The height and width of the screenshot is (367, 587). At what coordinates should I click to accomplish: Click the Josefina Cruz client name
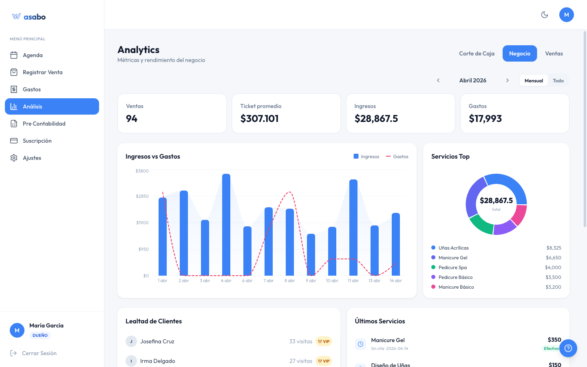[157, 341]
